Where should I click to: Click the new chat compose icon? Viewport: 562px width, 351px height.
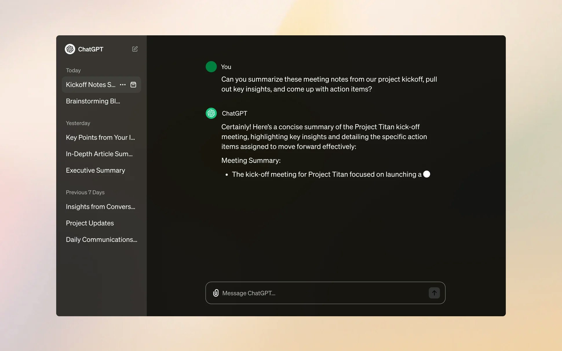(135, 49)
